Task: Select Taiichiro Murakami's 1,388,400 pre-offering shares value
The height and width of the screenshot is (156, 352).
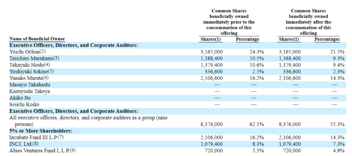Action: [211, 59]
